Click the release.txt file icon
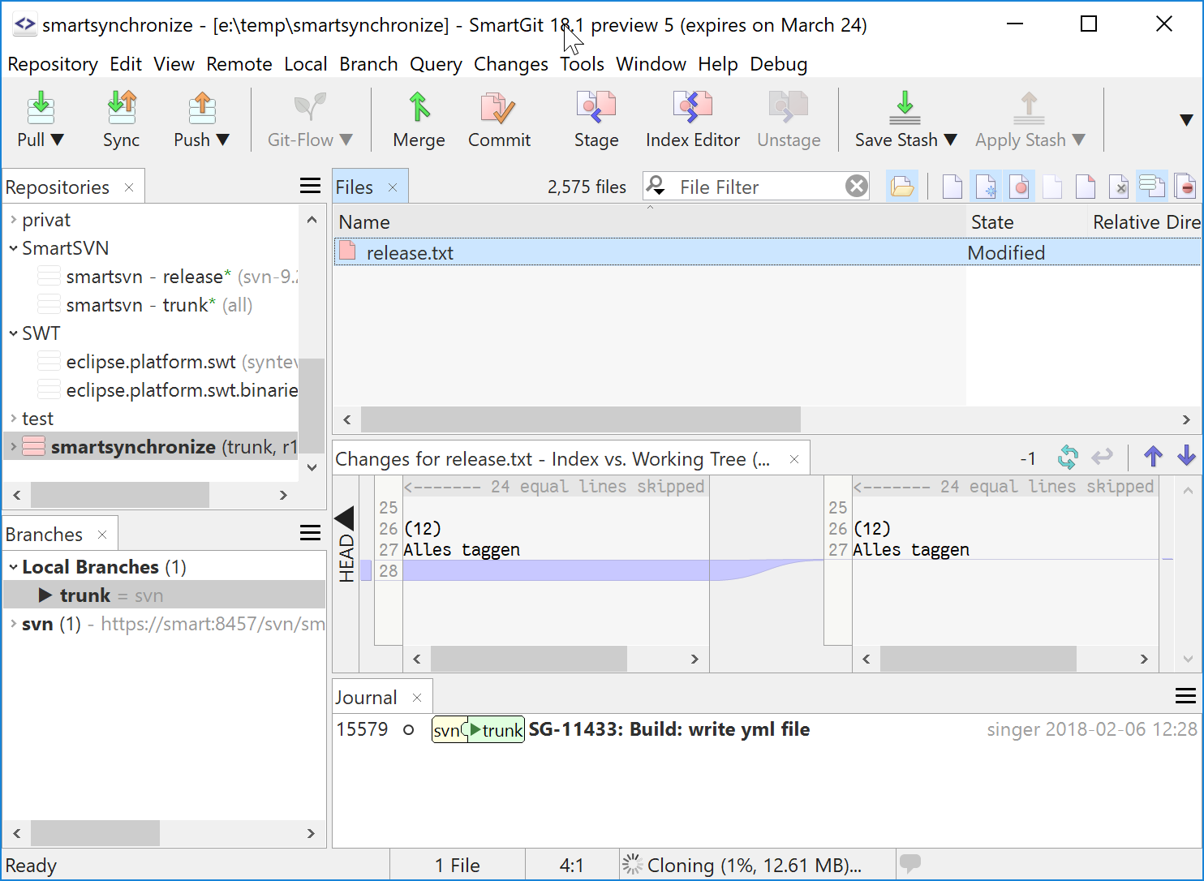The image size is (1204, 881). click(x=347, y=251)
